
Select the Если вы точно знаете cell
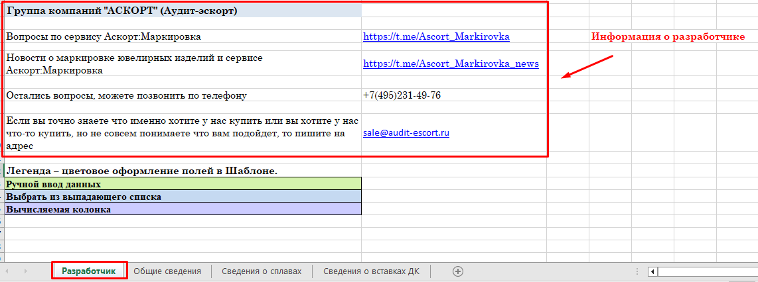(183, 133)
